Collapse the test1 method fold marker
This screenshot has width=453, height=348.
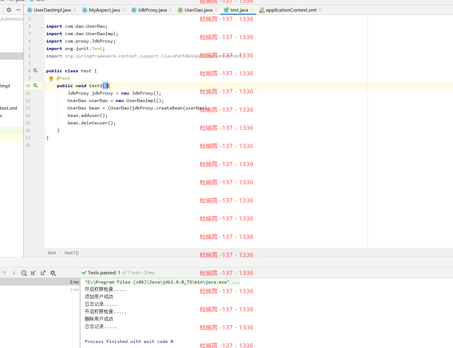pyautogui.click(x=44, y=86)
